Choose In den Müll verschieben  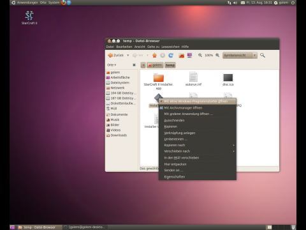[198, 158]
